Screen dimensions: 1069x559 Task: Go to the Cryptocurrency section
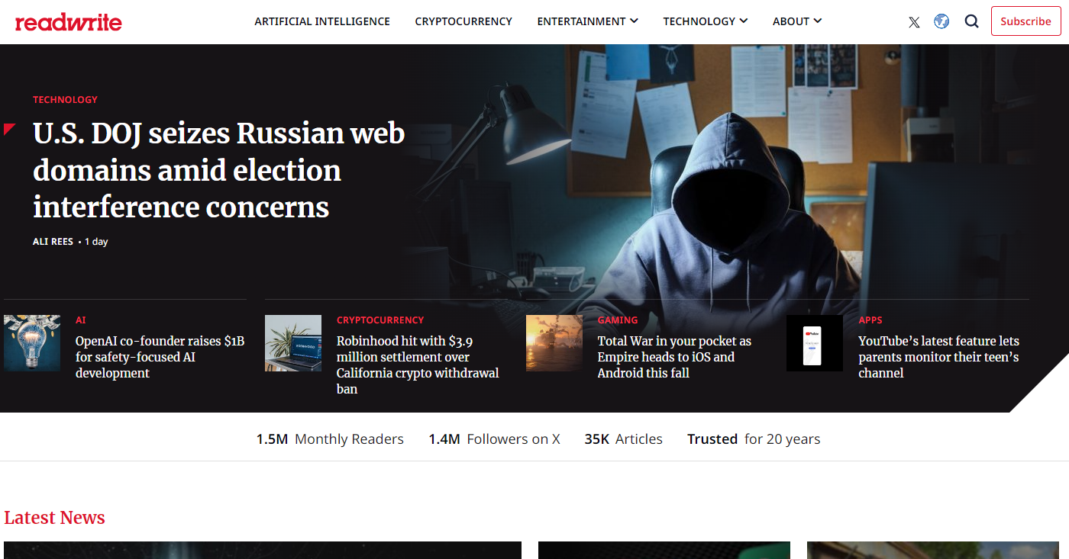click(x=463, y=21)
